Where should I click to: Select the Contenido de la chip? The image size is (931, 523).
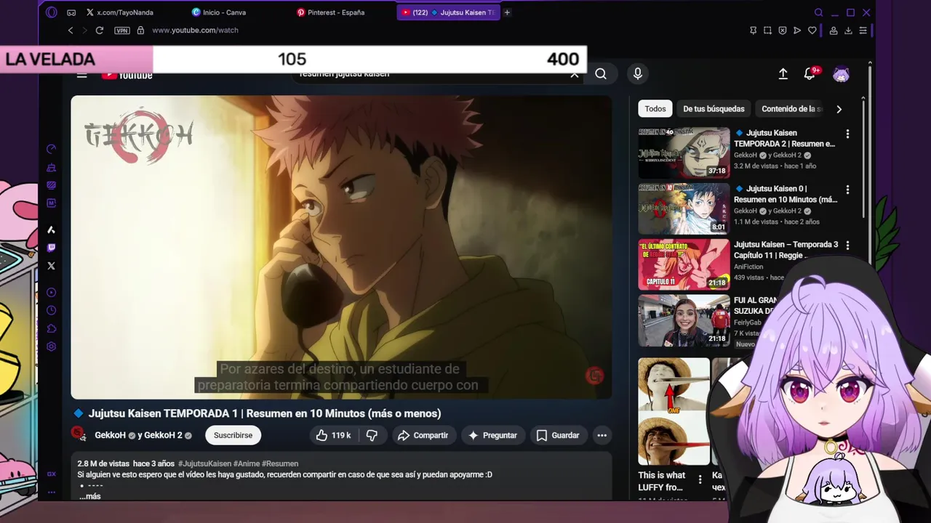[791, 109]
